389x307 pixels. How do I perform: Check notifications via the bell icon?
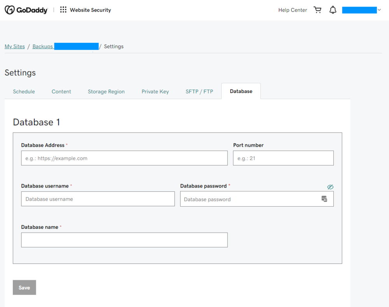tap(333, 9)
